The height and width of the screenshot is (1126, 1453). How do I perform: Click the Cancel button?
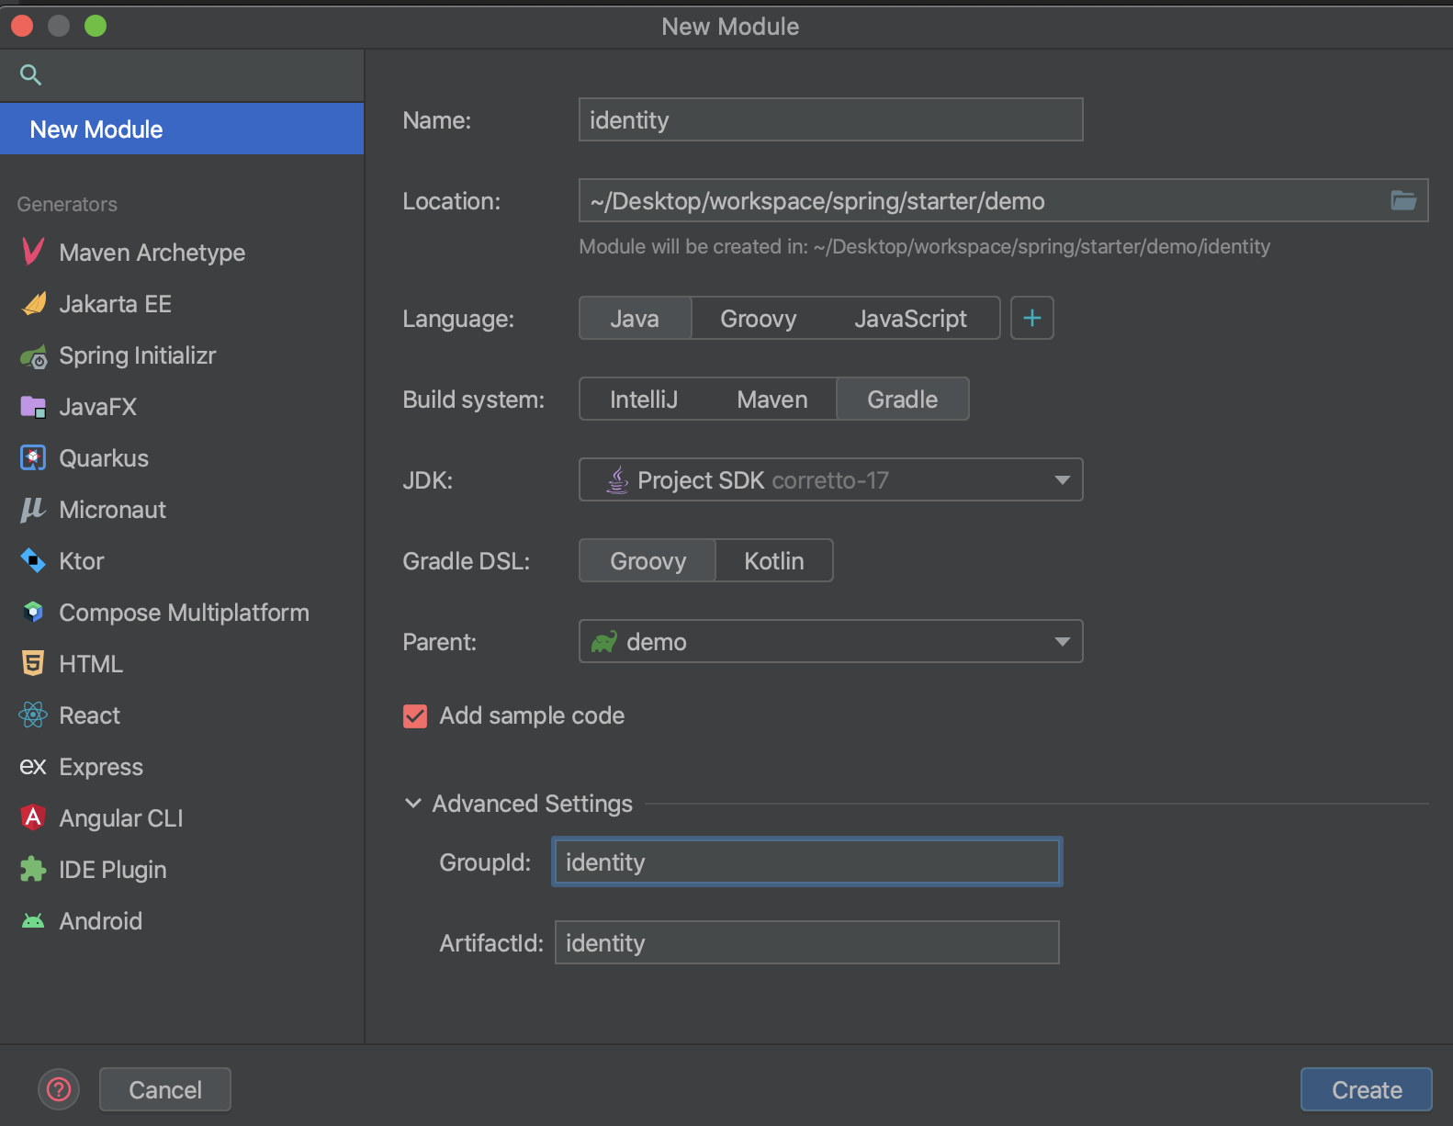(165, 1089)
